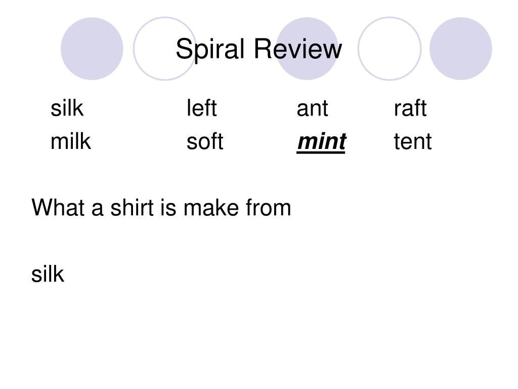Image resolution: width=518 pixels, height=389 pixels.
Task: Select the word raft
Action: pyautogui.click(x=410, y=108)
